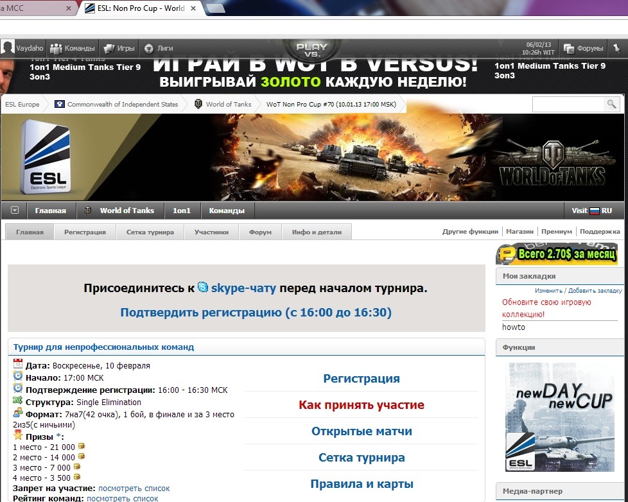
Task: Open Форумы from the top bar
Action: pyautogui.click(x=584, y=48)
